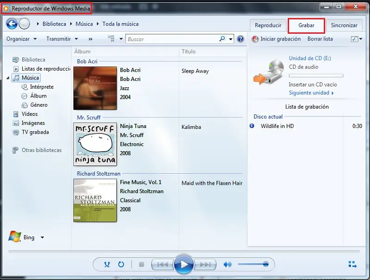Open the Transmitir dropdown menu
This screenshot has height=280, width=370.
[62, 39]
